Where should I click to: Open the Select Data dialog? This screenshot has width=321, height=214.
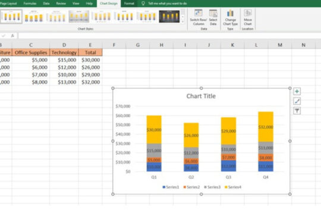tap(213, 17)
